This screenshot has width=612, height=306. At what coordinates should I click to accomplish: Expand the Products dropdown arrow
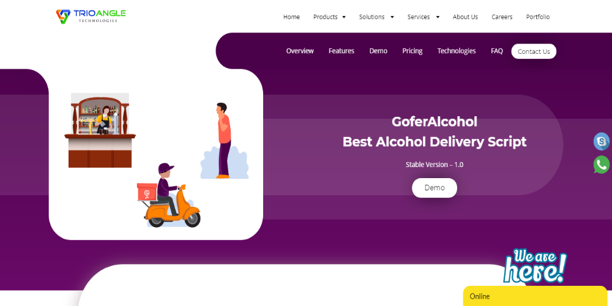coord(344,17)
